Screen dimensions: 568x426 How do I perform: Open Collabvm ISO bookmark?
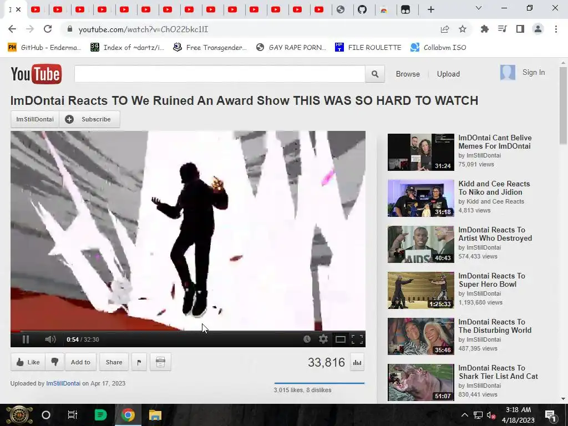point(438,48)
